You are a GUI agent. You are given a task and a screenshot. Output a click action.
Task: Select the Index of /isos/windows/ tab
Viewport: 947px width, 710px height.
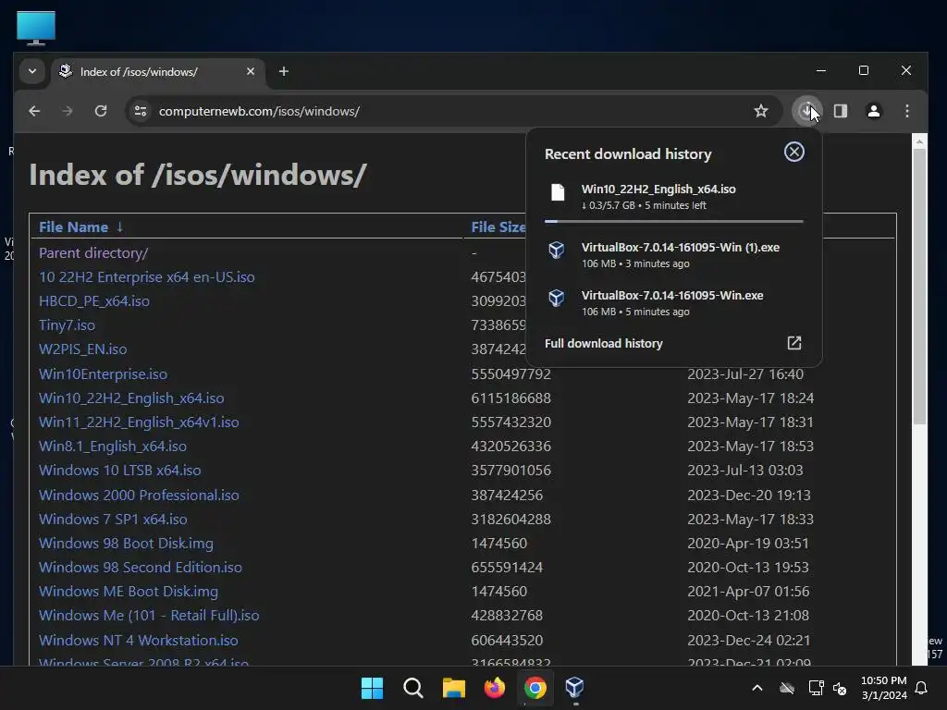[x=158, y=72]
